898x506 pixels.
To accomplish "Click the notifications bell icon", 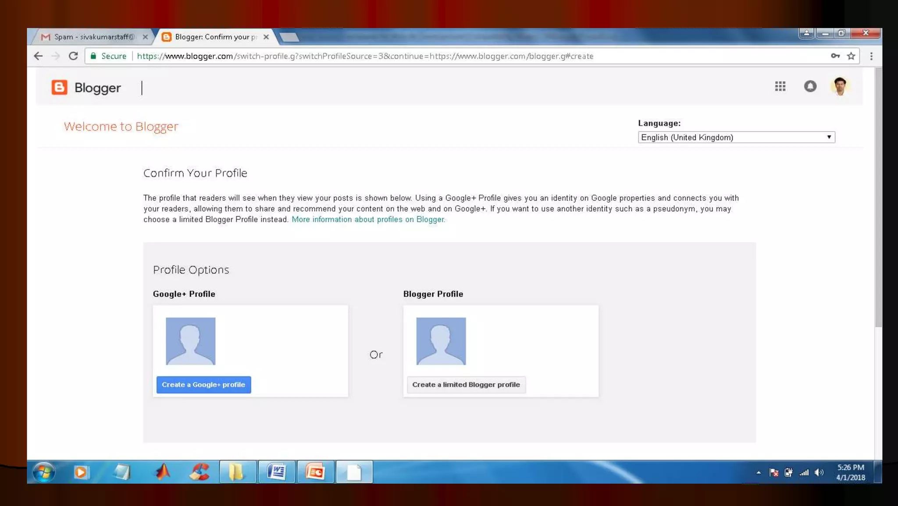I will click(x=810, y=86).
